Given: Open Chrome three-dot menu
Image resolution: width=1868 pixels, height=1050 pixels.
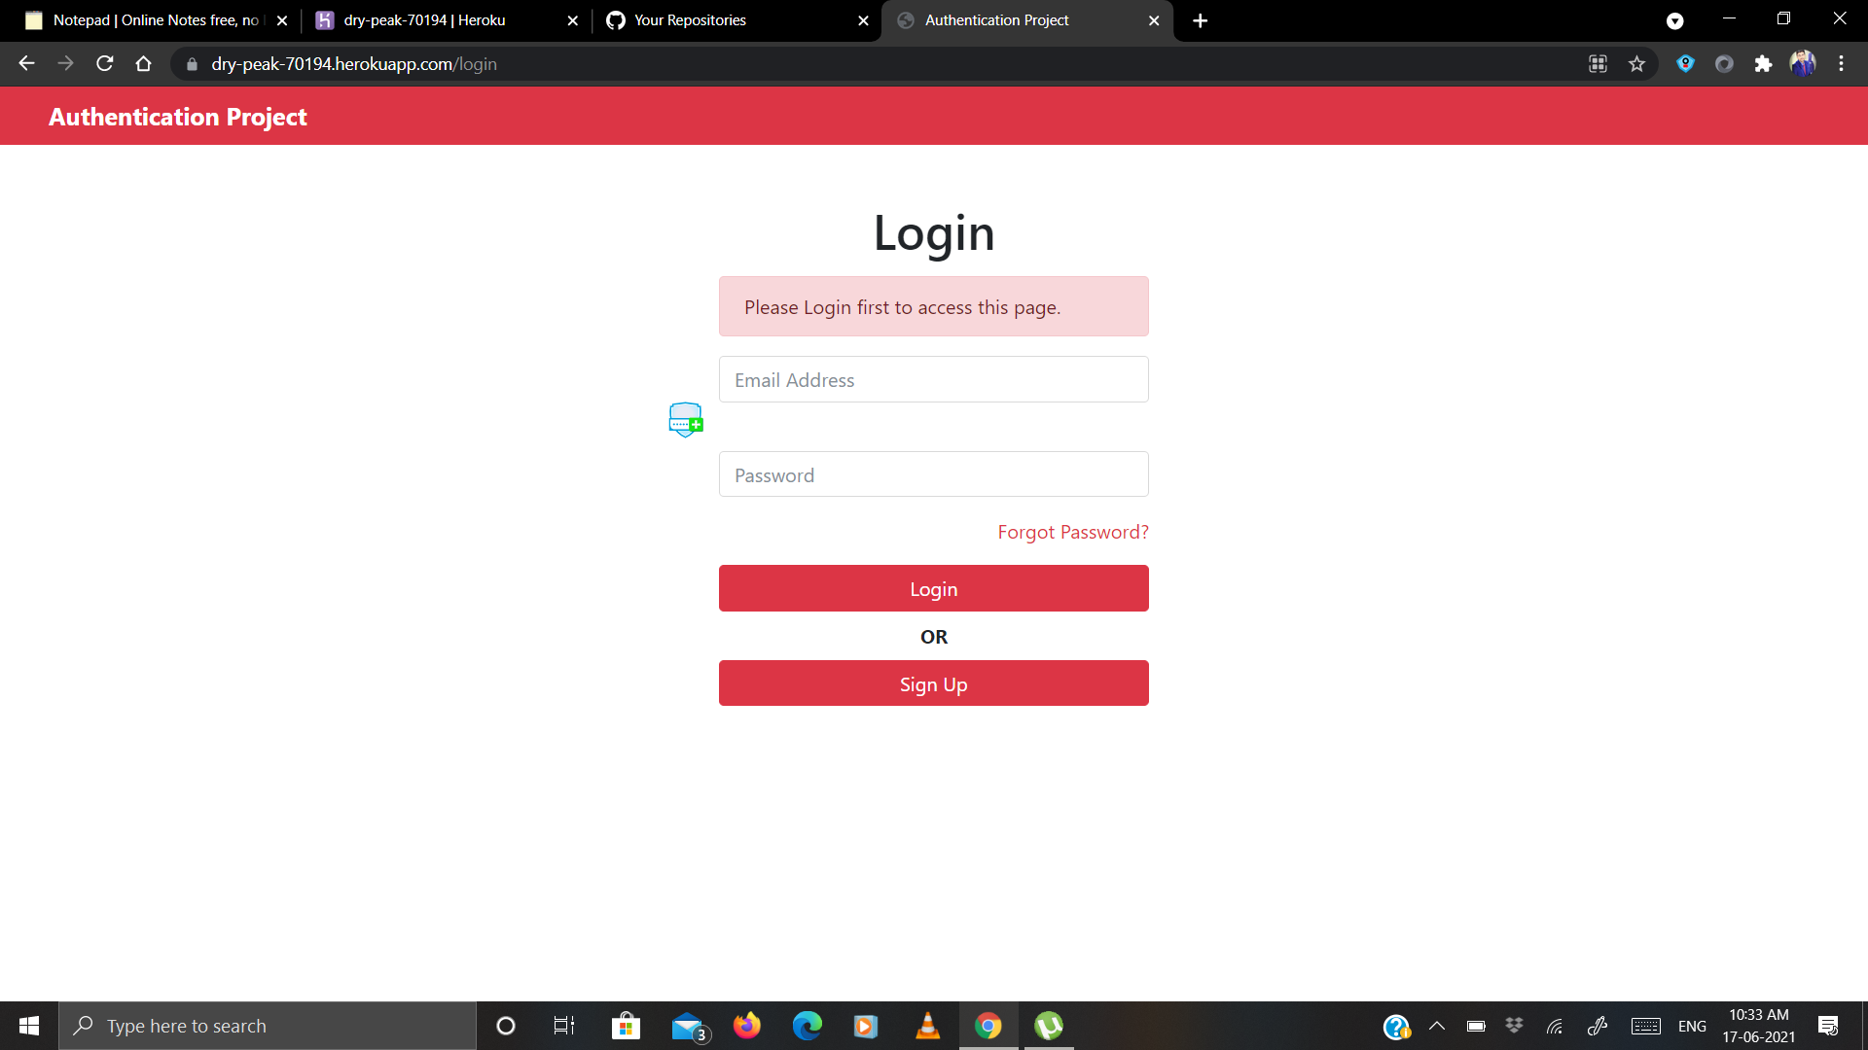Looking at the screenshot, I should click(1842, 64).
